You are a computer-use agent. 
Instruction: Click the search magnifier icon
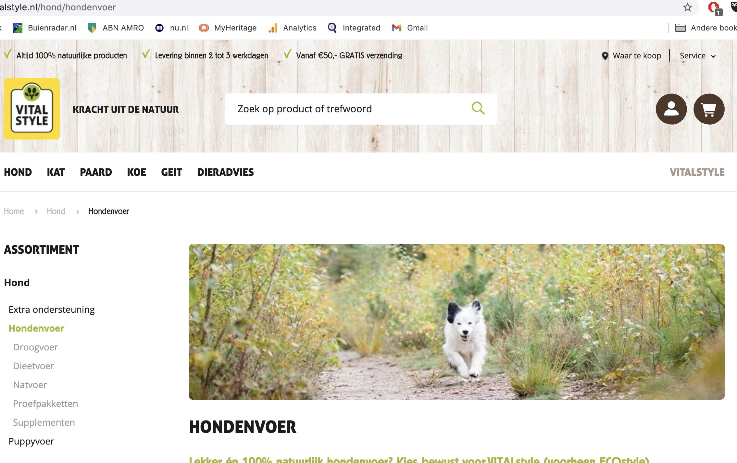[x=478, y=108]
